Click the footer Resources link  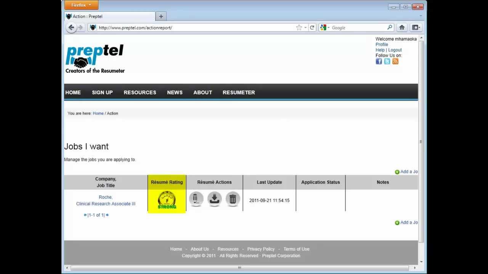(x=228, y=249)
